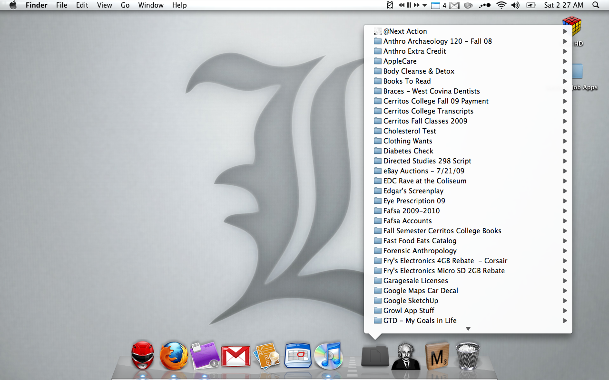Open the File menu
Viewport: 609px width, 380px height.
pos(61,5)
